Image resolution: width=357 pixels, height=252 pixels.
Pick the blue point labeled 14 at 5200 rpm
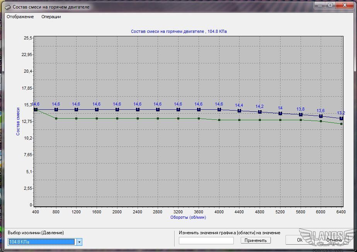[x=280, y=114]
